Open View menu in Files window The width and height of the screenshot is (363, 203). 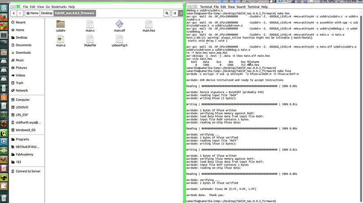coord(40,7)
